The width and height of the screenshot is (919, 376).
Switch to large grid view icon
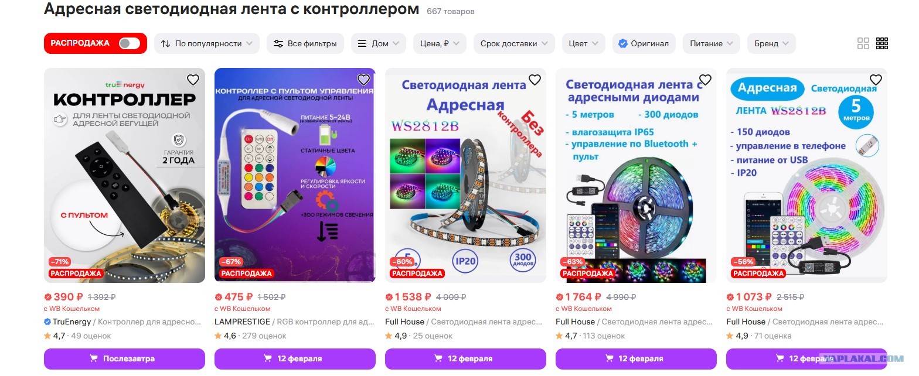point(863,43)
